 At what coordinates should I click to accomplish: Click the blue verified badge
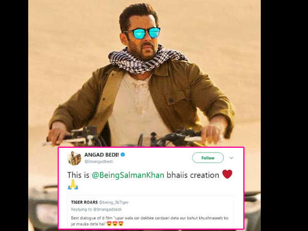tap(123, 155)
